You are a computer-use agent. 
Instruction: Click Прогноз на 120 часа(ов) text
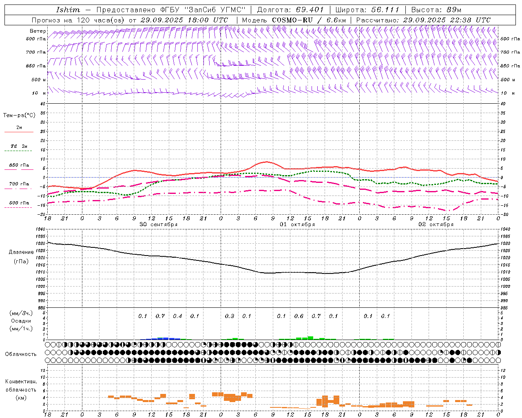tap(78, 20)
